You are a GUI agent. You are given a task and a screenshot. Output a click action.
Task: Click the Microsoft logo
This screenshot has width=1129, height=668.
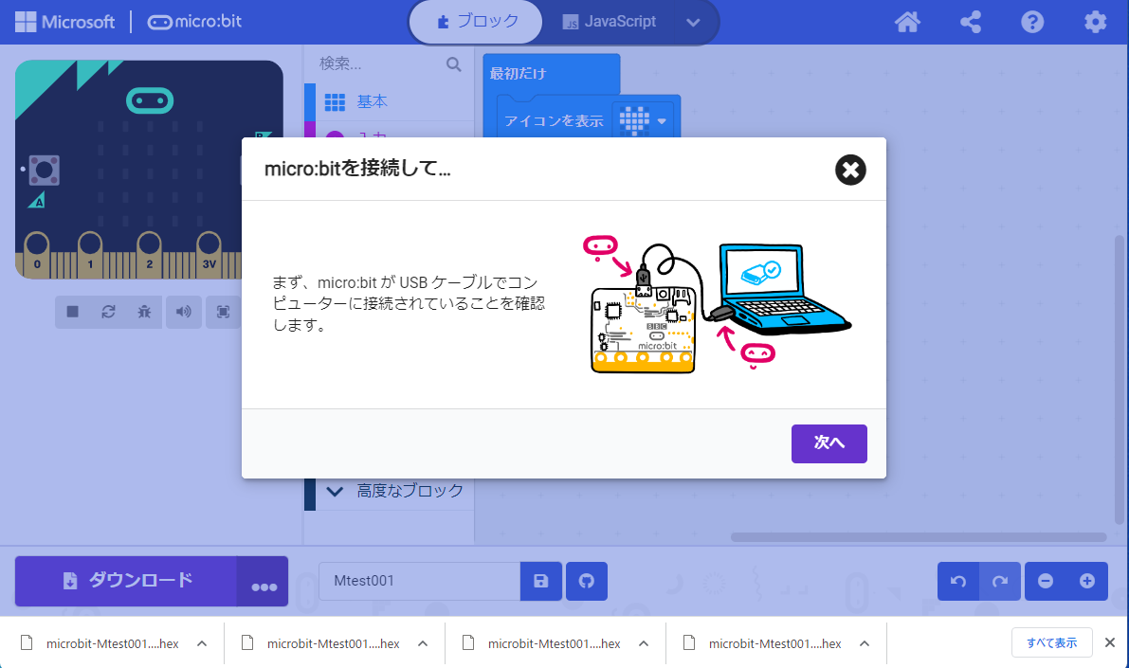click(x=64, y=22)
